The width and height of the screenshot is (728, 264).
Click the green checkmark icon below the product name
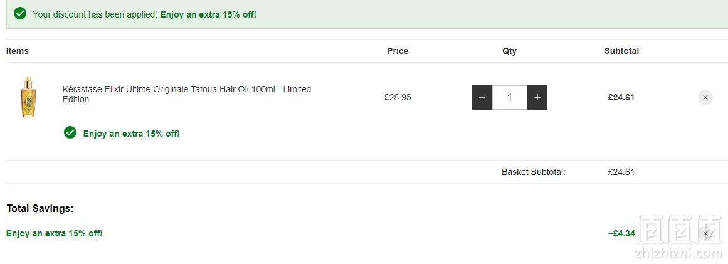click(70, 133)
